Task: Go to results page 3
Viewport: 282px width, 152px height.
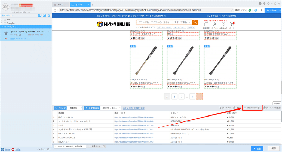Action: click(182, 97)
